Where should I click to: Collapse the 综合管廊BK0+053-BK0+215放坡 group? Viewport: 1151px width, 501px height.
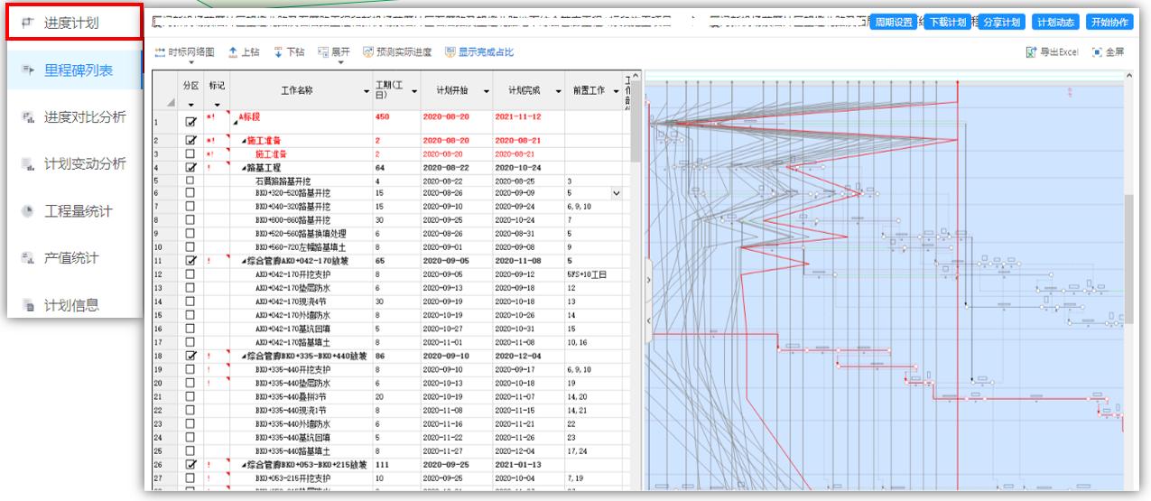point(243,465)
